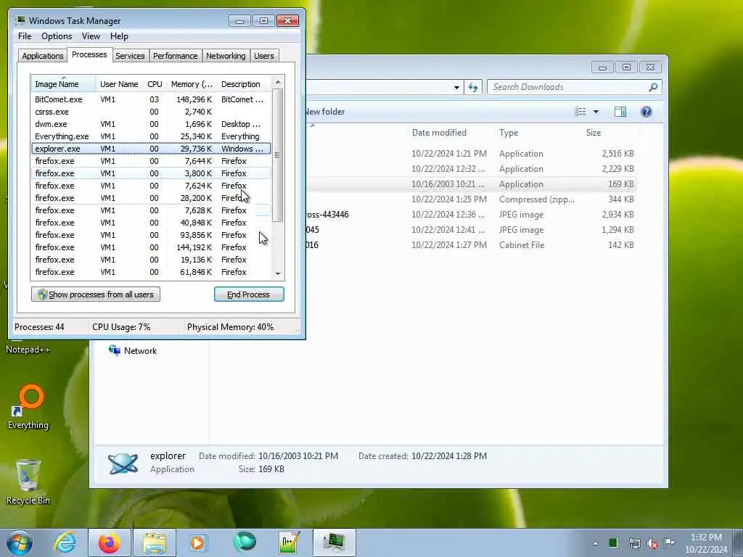Click the muted volume tray icon
Viewport: 743px width, 557px height.
pyautogui.click(x=652, y=543)
